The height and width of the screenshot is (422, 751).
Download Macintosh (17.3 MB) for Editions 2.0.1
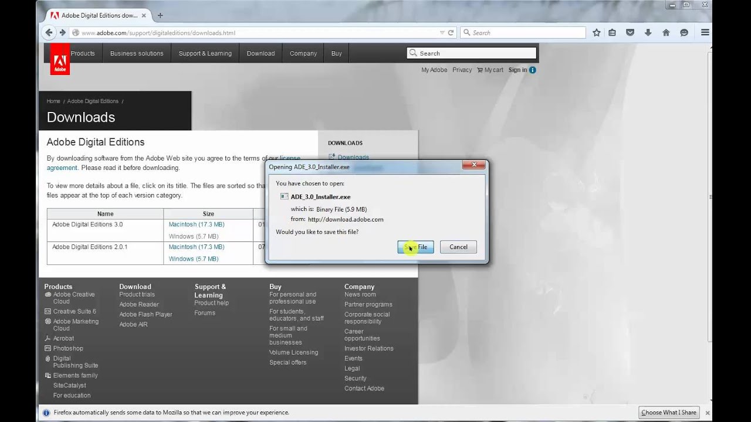197,247
